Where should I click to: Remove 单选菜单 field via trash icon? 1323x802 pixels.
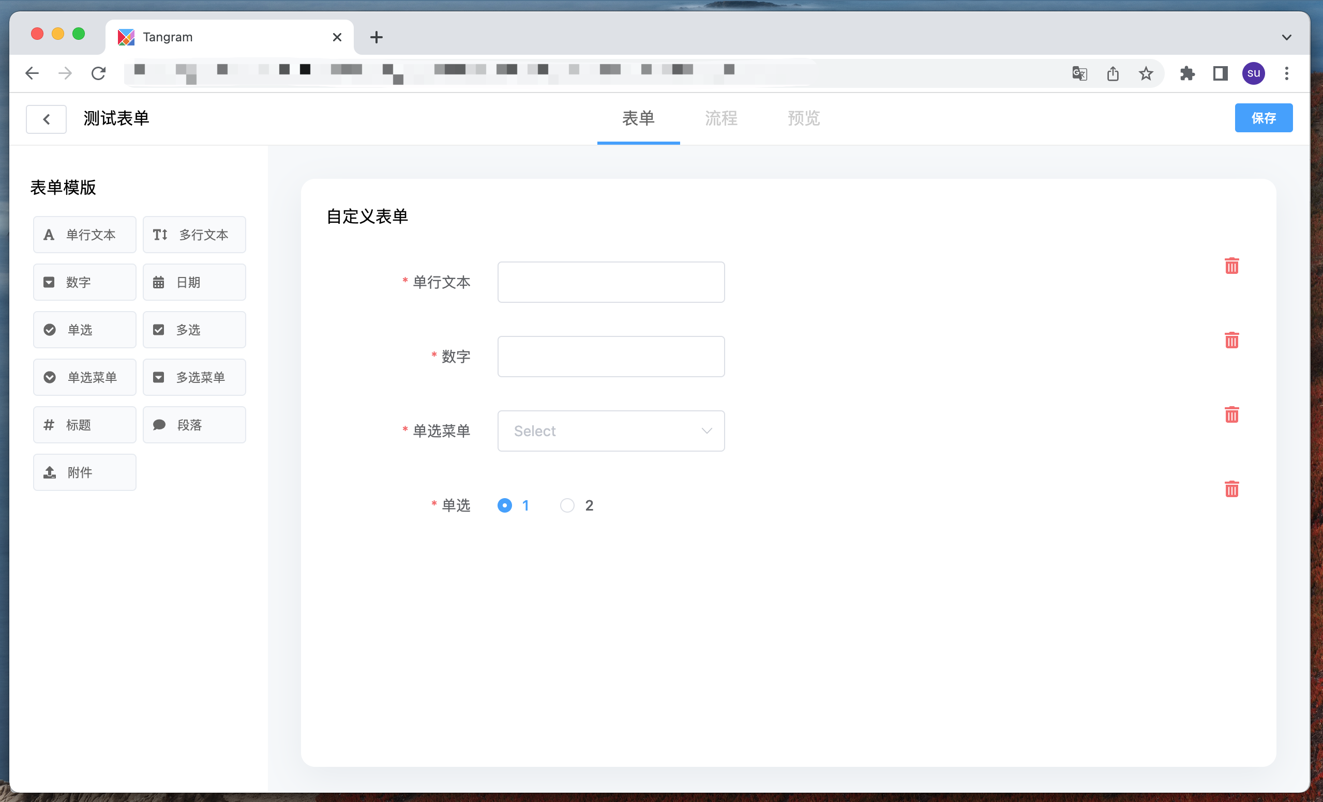coord(1231,414)
